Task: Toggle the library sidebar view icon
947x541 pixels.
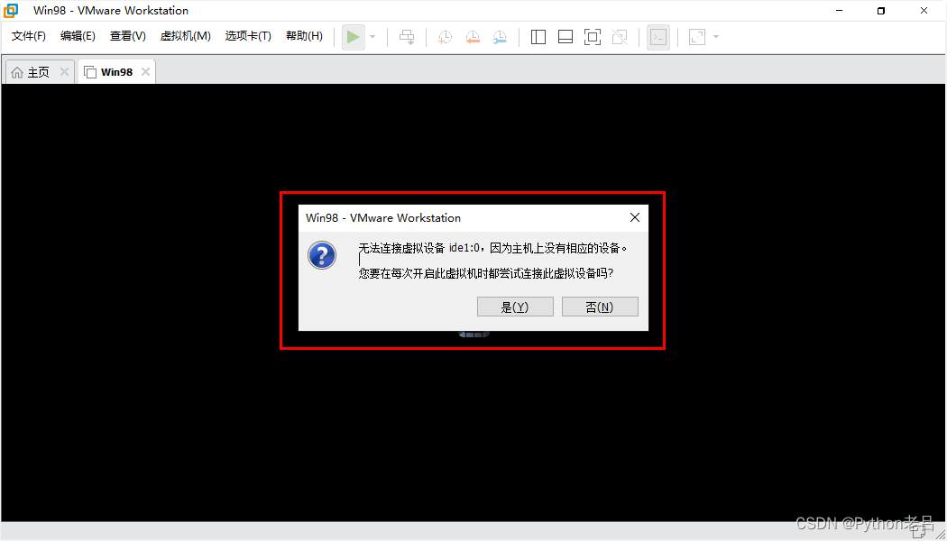Action: tap(538, 38)
